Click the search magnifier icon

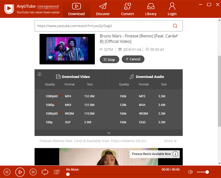click(175, 26)
